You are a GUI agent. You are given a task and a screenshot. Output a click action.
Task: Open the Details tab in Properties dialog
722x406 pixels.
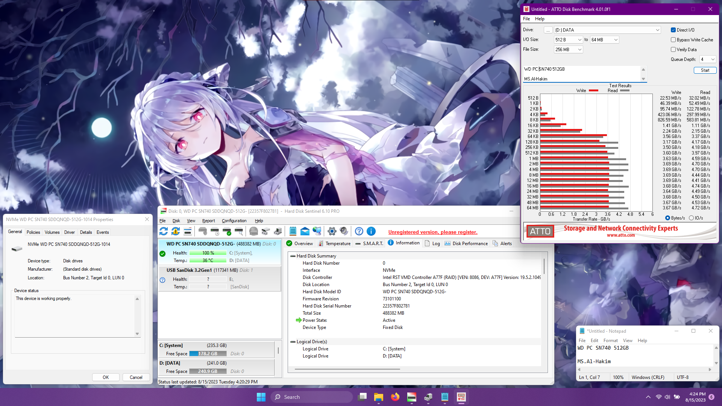[x=86, y=232]
